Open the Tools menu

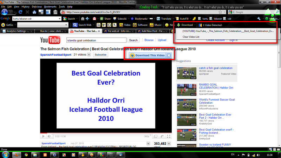[62, 7]
